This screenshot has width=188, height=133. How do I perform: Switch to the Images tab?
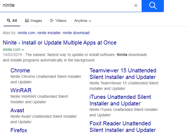[33, 20]
